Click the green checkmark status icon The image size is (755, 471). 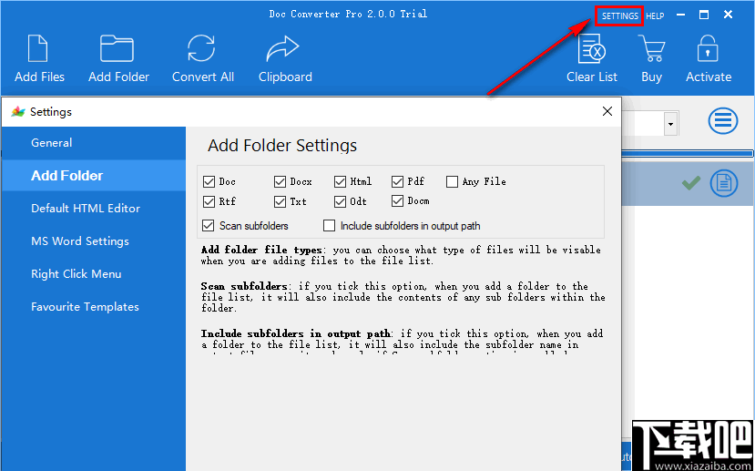coord(691,183)
